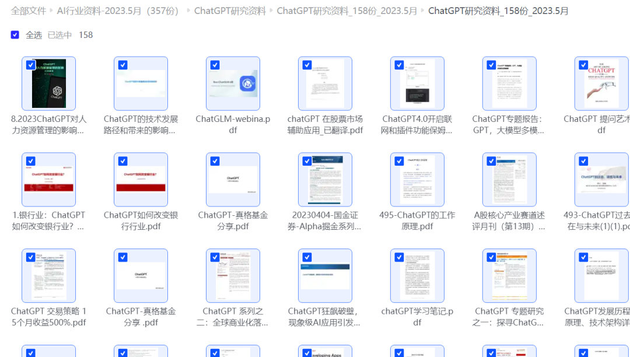
Task: Preview ChatGPT 系列之二：全球商业化 thumbnail
Action: tap(233, 275)
